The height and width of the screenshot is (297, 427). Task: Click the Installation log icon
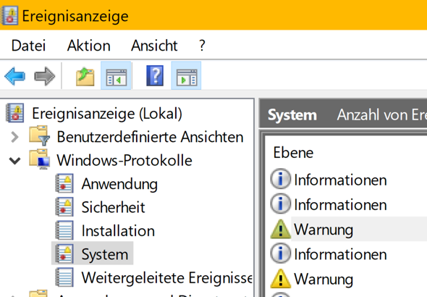[64, 230]
